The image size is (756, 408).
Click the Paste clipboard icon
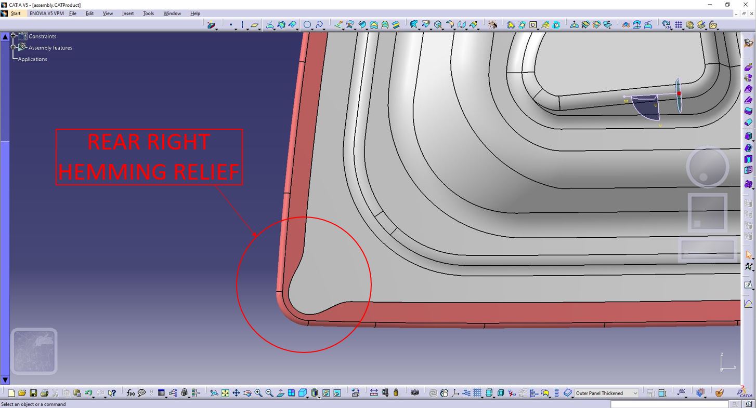(x=77, y=393)
